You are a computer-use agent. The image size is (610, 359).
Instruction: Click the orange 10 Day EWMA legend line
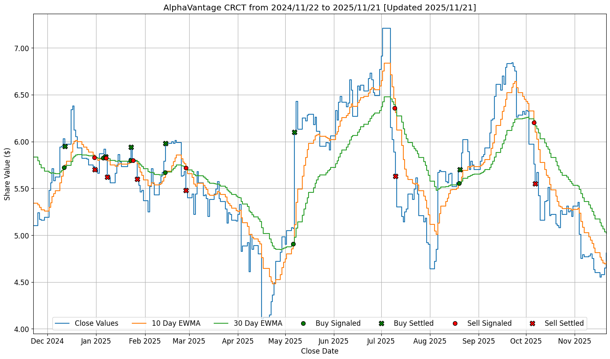tap(140, 323)
